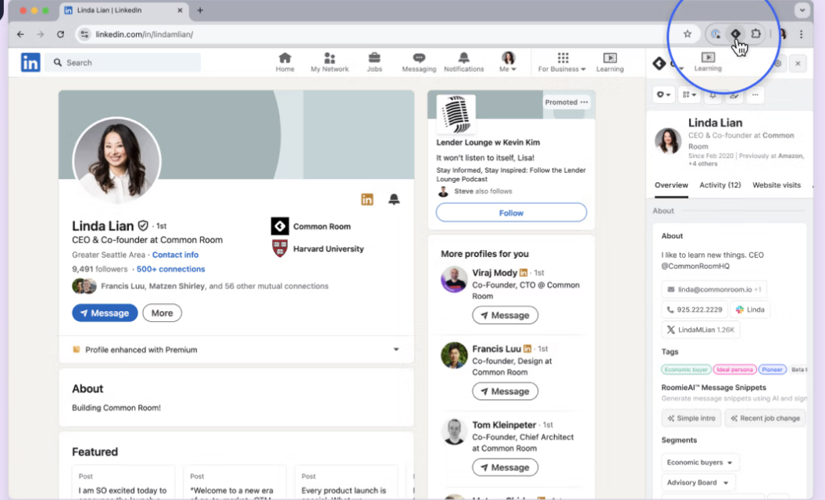Image resolution: width=825 pixels, height=500 pixels.
Task: Open the Common Room extension icon
Action: point(735,34)
